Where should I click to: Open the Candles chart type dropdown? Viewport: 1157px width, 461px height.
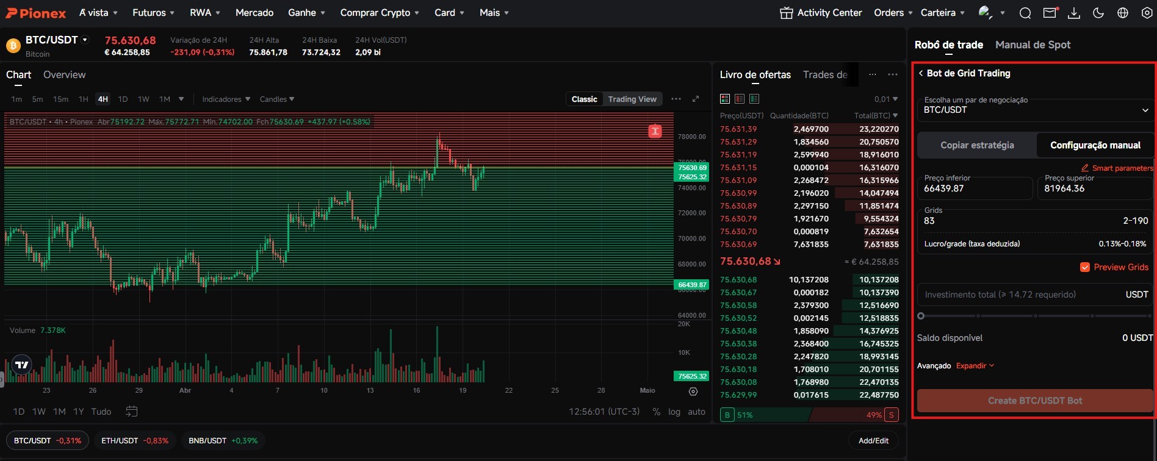[x=277, y=99]
